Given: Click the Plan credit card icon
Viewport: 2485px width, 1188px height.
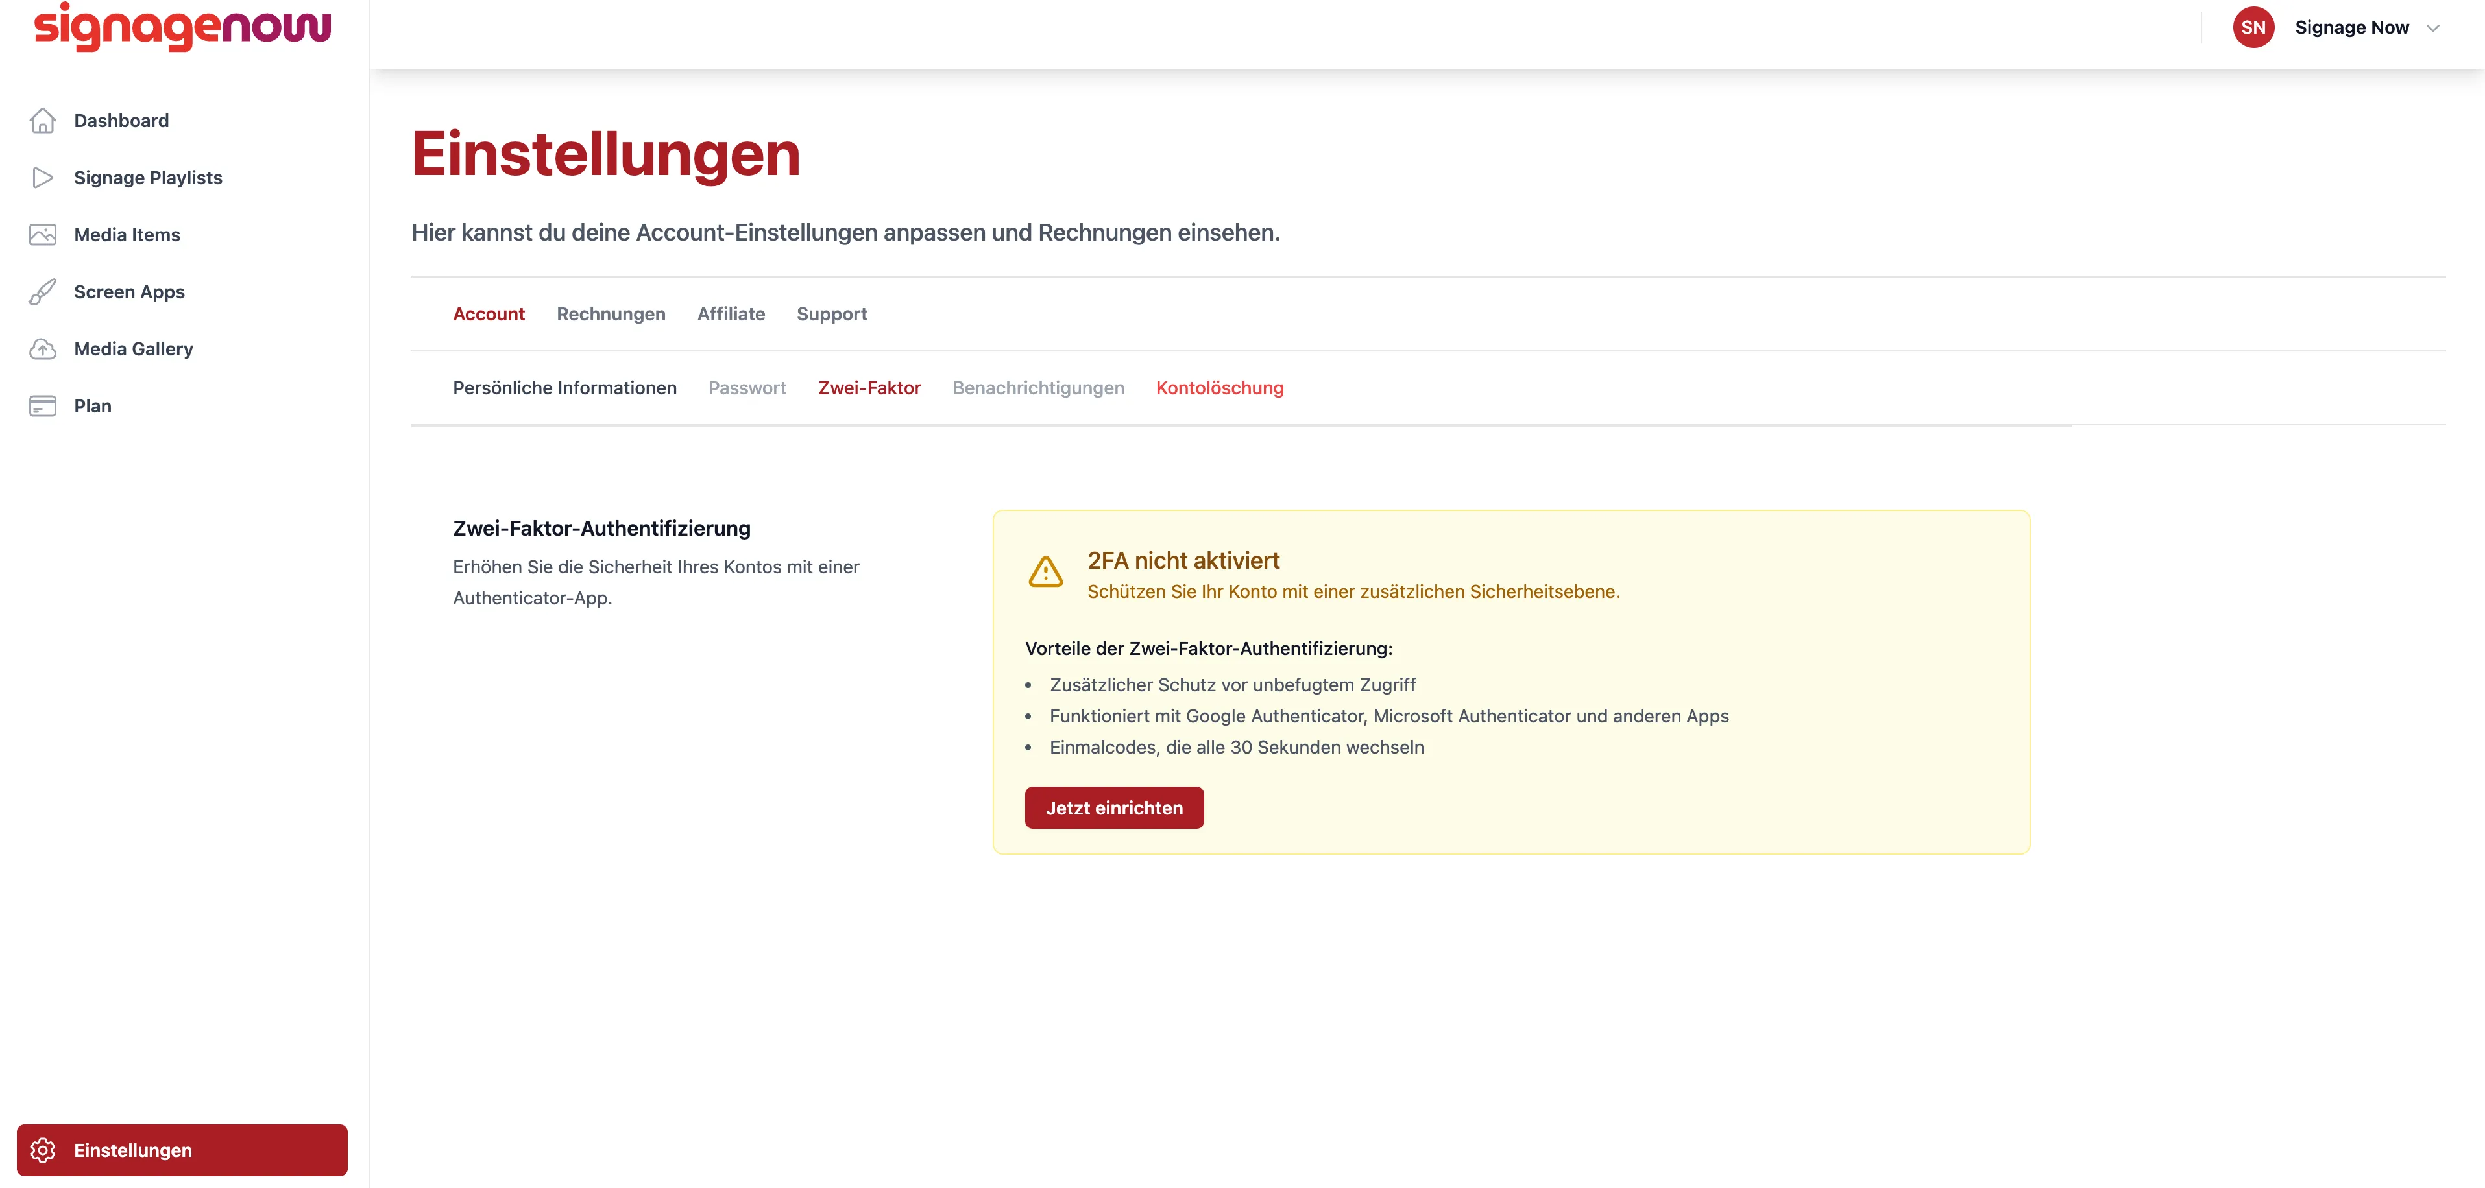Looking at the screenshot, I should coord(42,406).
